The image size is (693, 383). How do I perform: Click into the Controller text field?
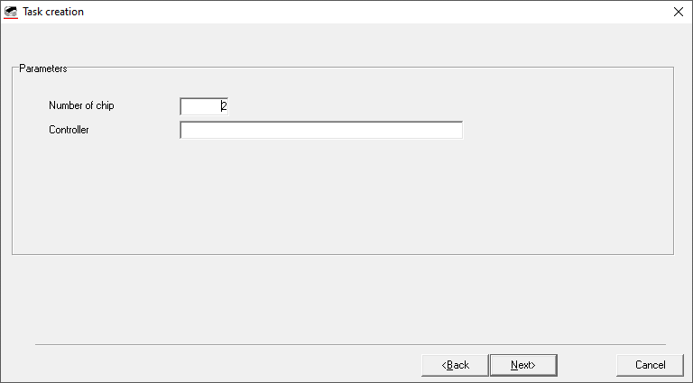[321, 130]
